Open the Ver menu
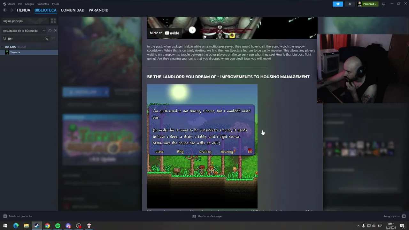Viewport: 409px width, 230px height. click(x=20, y=4)
